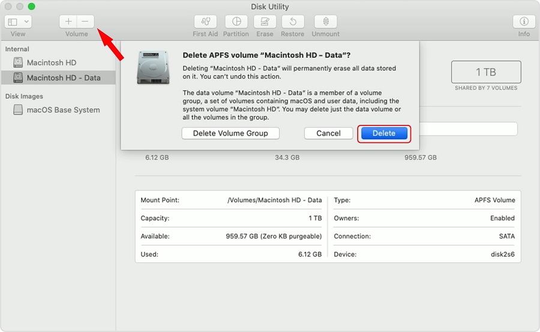Click the 6.12 GB usage label
The width and height of the screenshot is (540, 332).
coord(157,157)
